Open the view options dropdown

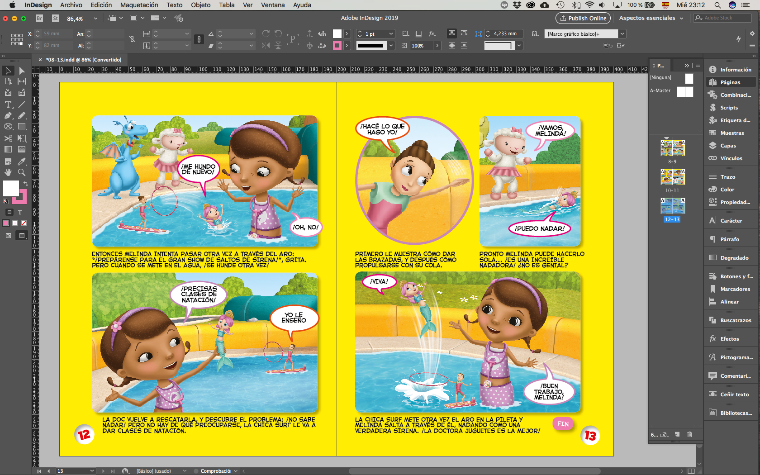click(115, 18)
